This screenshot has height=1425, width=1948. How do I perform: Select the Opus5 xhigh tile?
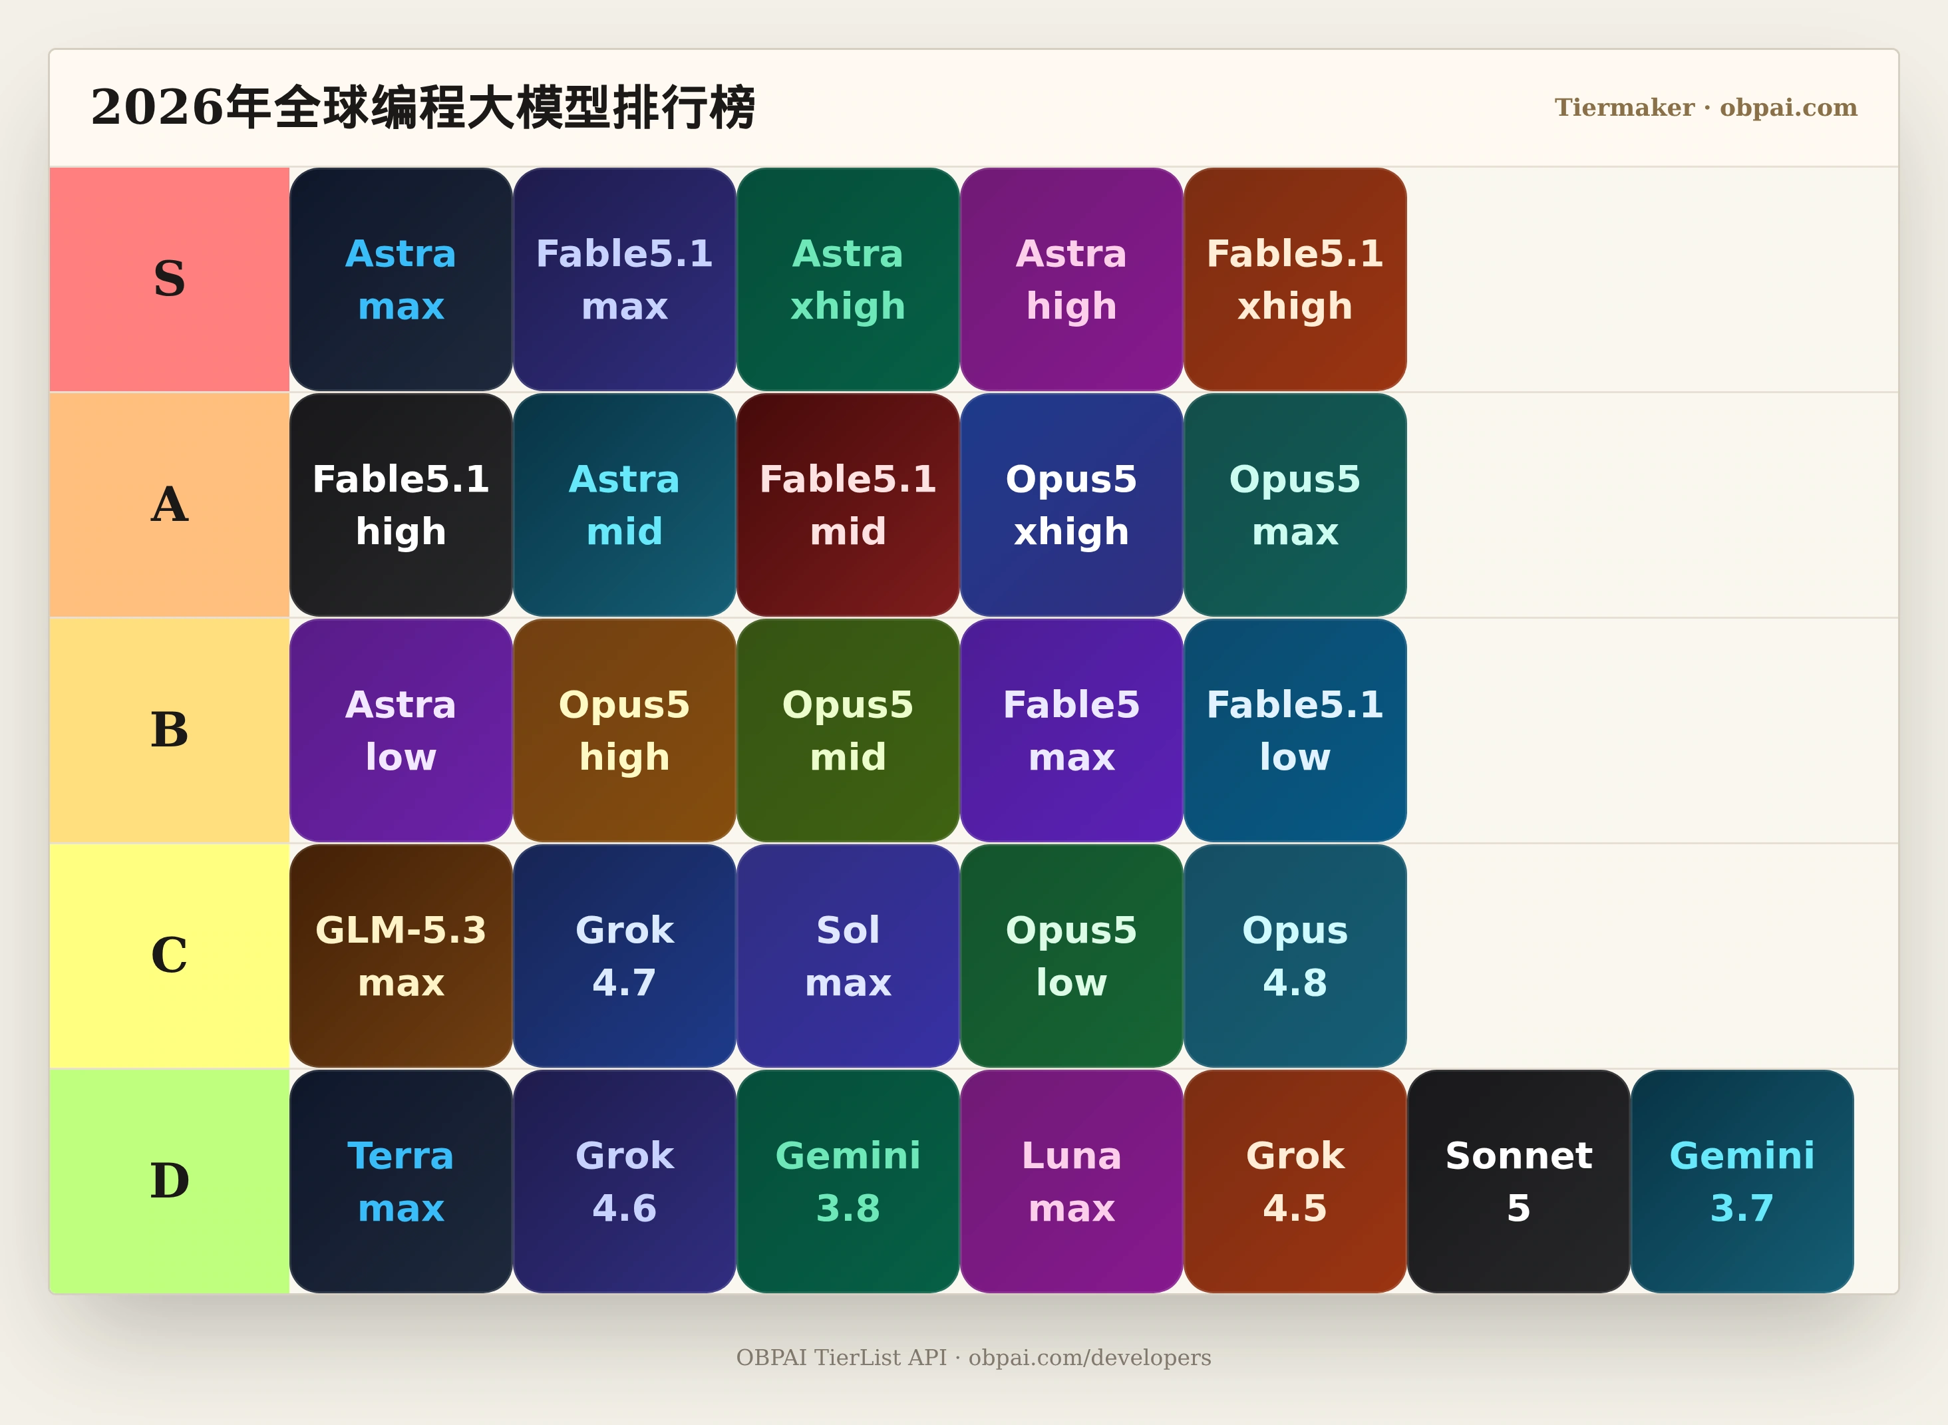pyautogui.click(x=1072, y=505)
